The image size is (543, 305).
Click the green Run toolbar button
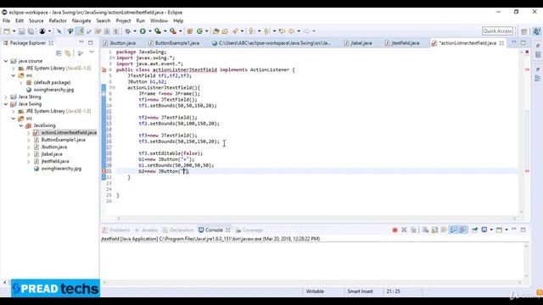[143, 31]
